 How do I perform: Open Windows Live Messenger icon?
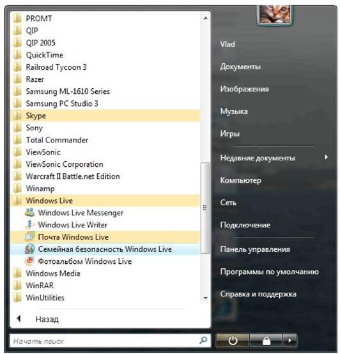[x=29, y=213]
